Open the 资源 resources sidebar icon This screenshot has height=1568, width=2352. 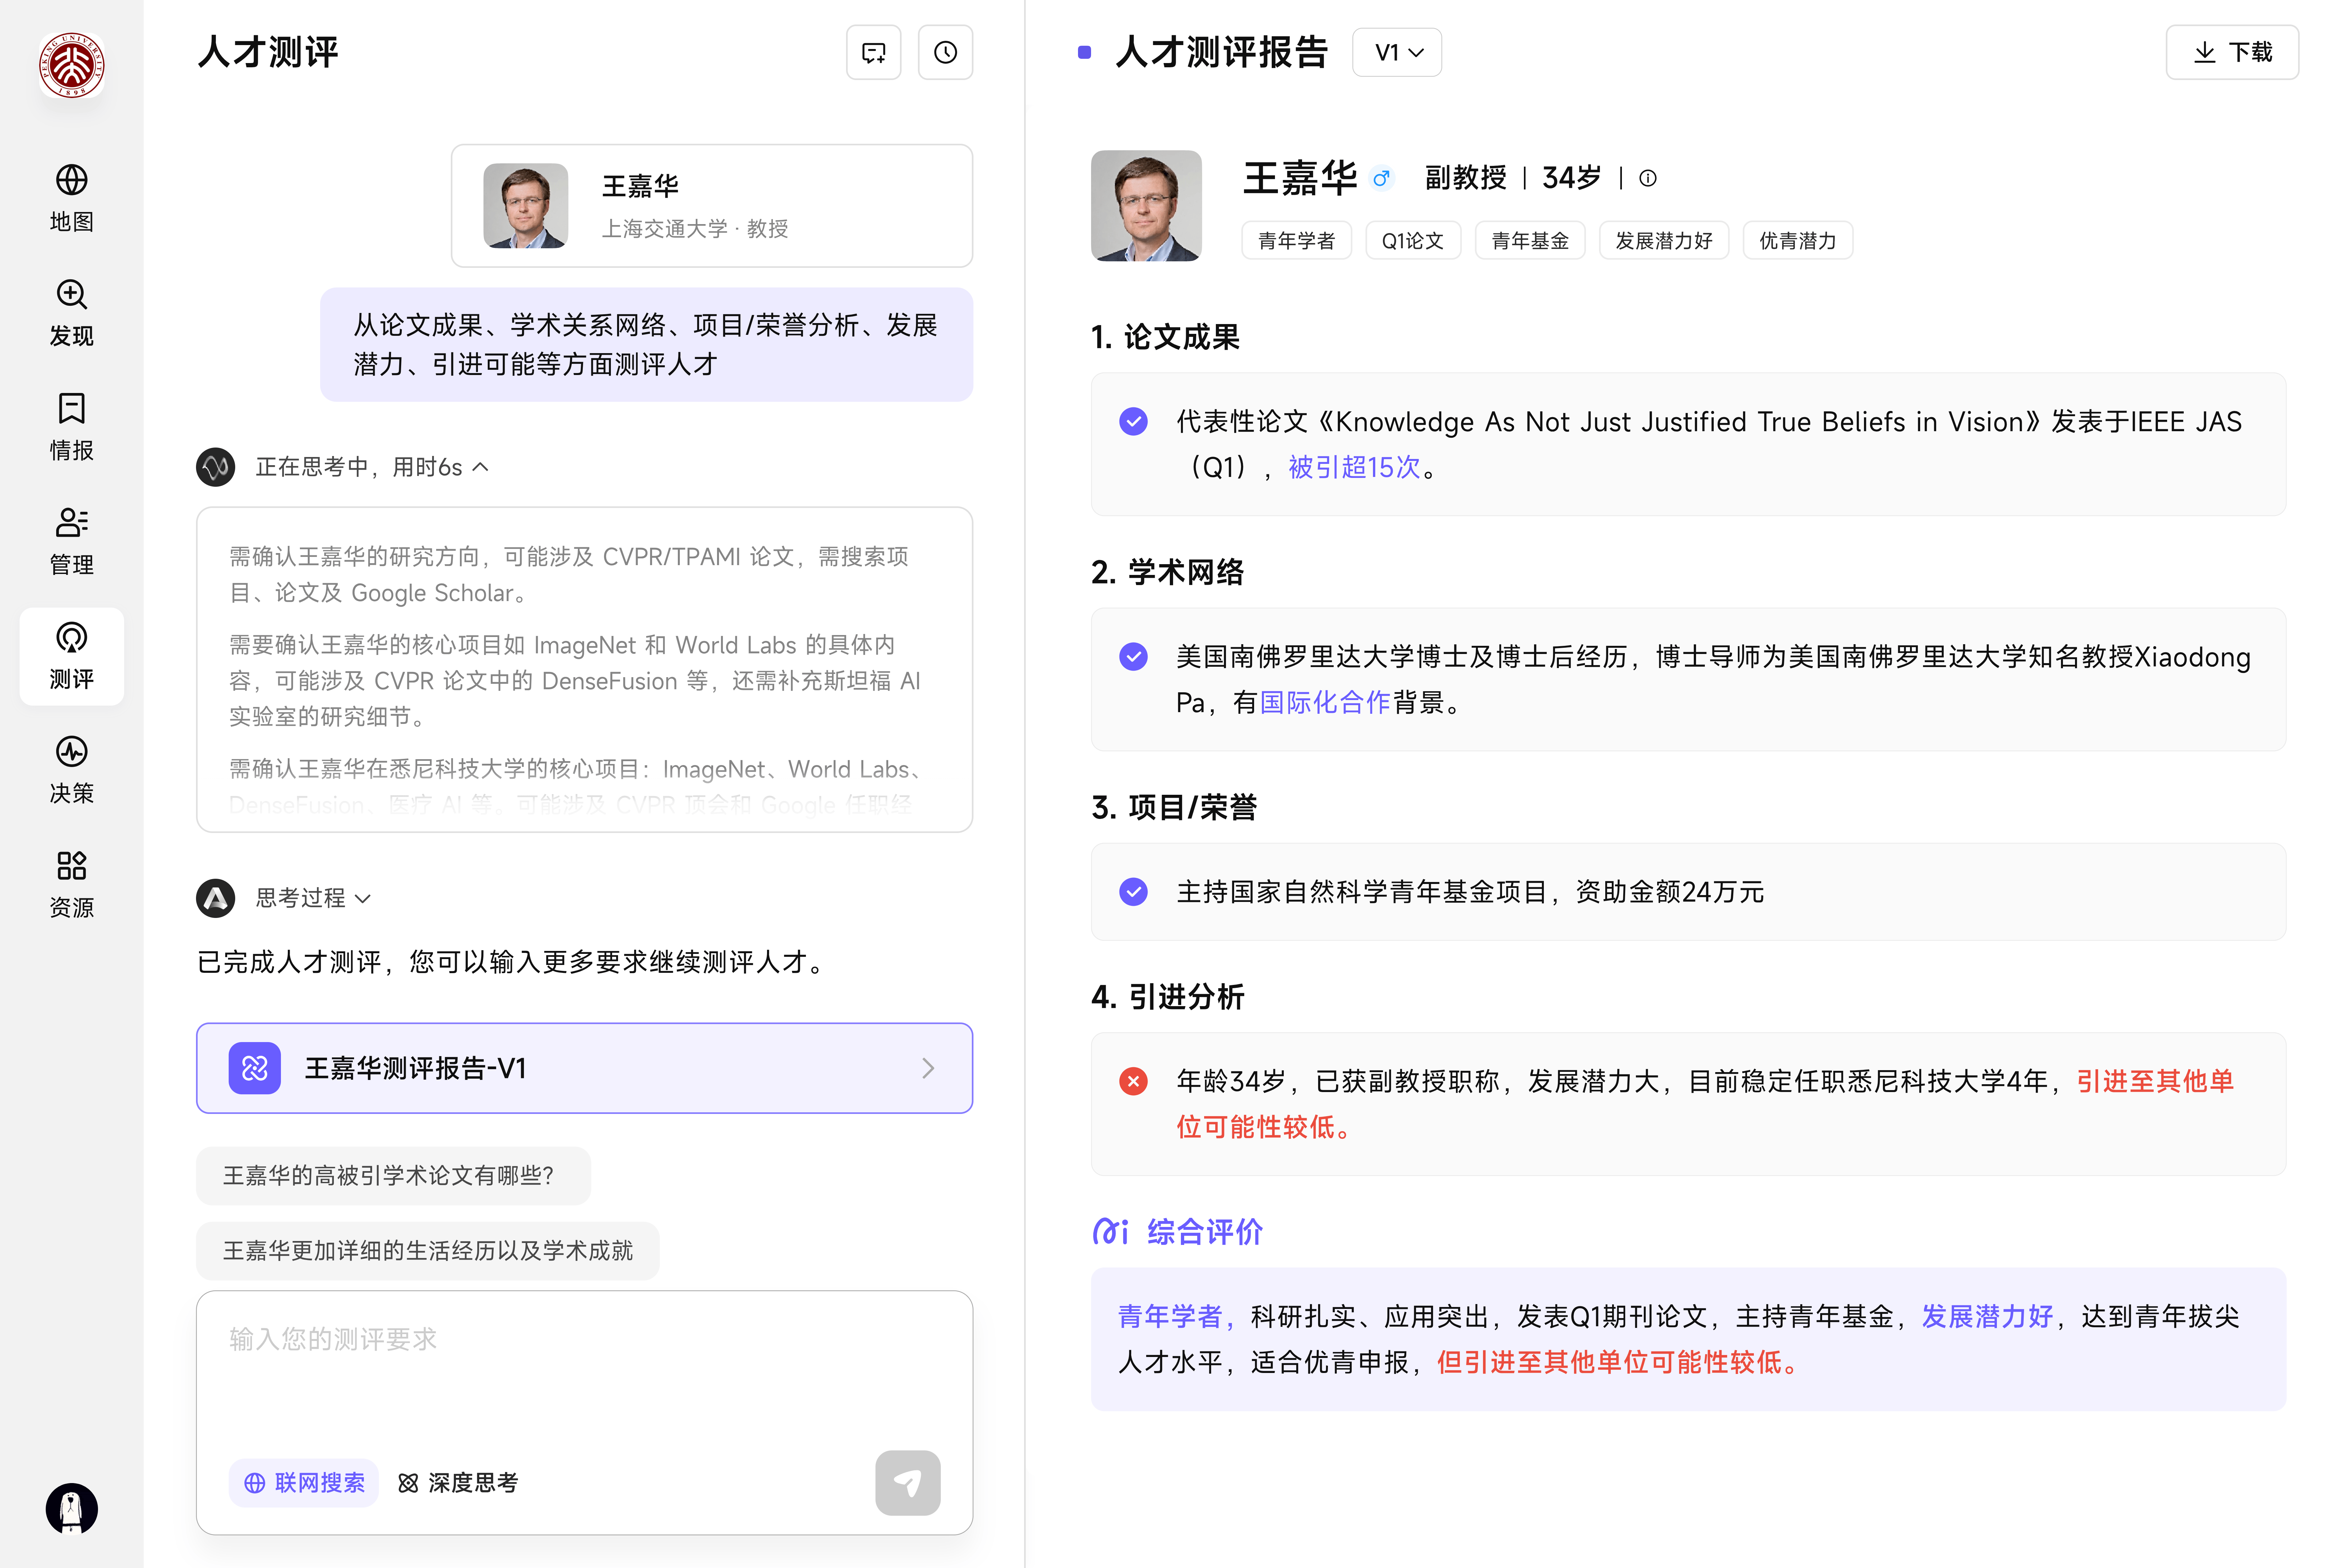coord(71,884)
